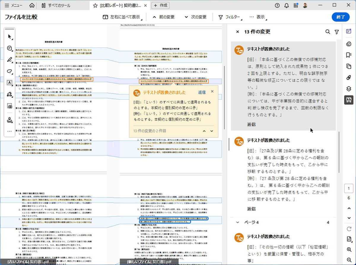Click the page number field showing 1
Screen dimensions: 356x265
pos(349,188)
